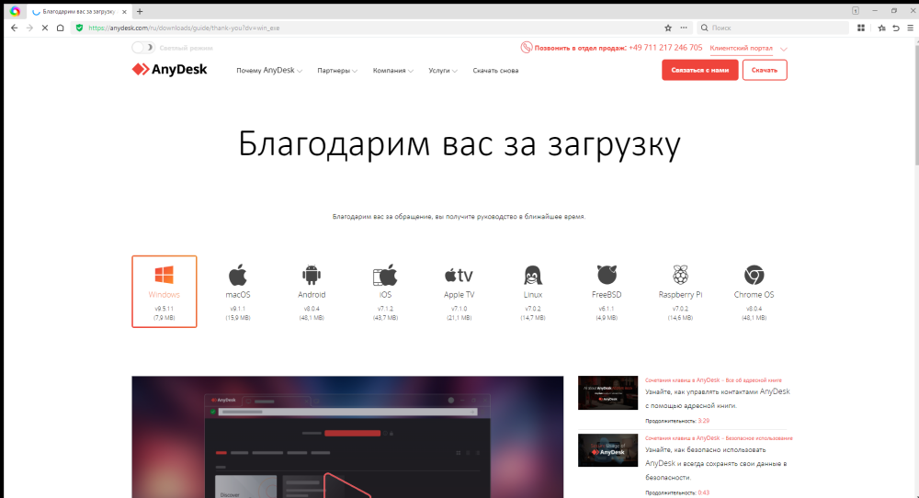
Task: Call the sales number +49 711 217 246 705
Action: [665, 48]
